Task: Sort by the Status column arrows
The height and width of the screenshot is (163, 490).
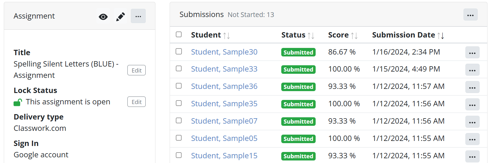Action: (311, 35)
